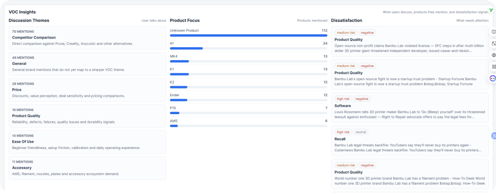This screenshot has height=193, width=496.
Task: Click the A1 product mentions bar
Action: point(248,48)
